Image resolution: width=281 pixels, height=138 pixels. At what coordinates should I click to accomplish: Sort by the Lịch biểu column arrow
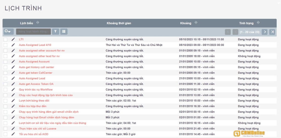38,23
